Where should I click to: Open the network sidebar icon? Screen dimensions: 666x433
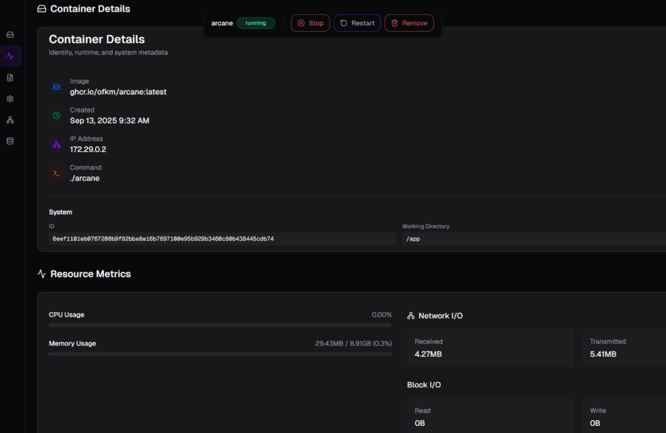(x=10, y=120)
